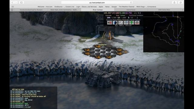
Task: Go back with Safari back arrow
Action: [x=12, y=2]
